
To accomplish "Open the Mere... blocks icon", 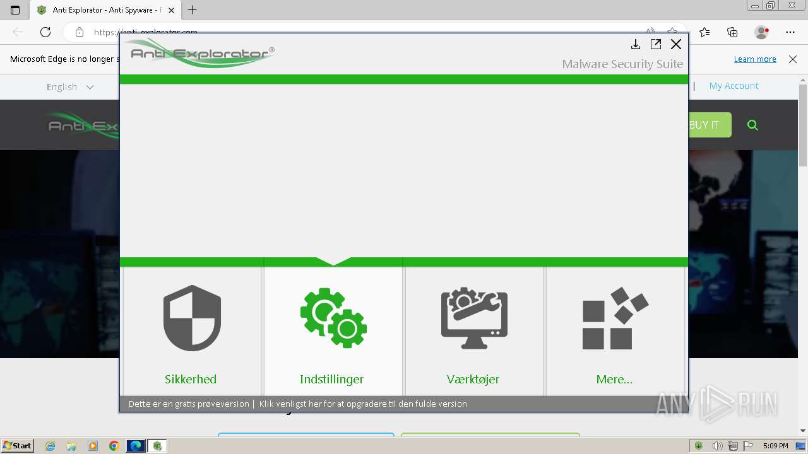I will [x=615, y=318].
